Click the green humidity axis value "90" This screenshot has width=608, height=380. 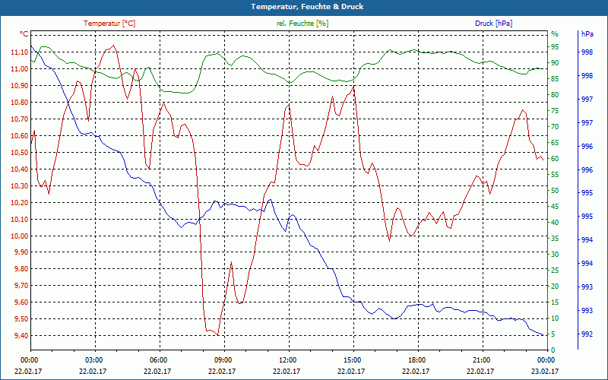(x=555, y=63)
